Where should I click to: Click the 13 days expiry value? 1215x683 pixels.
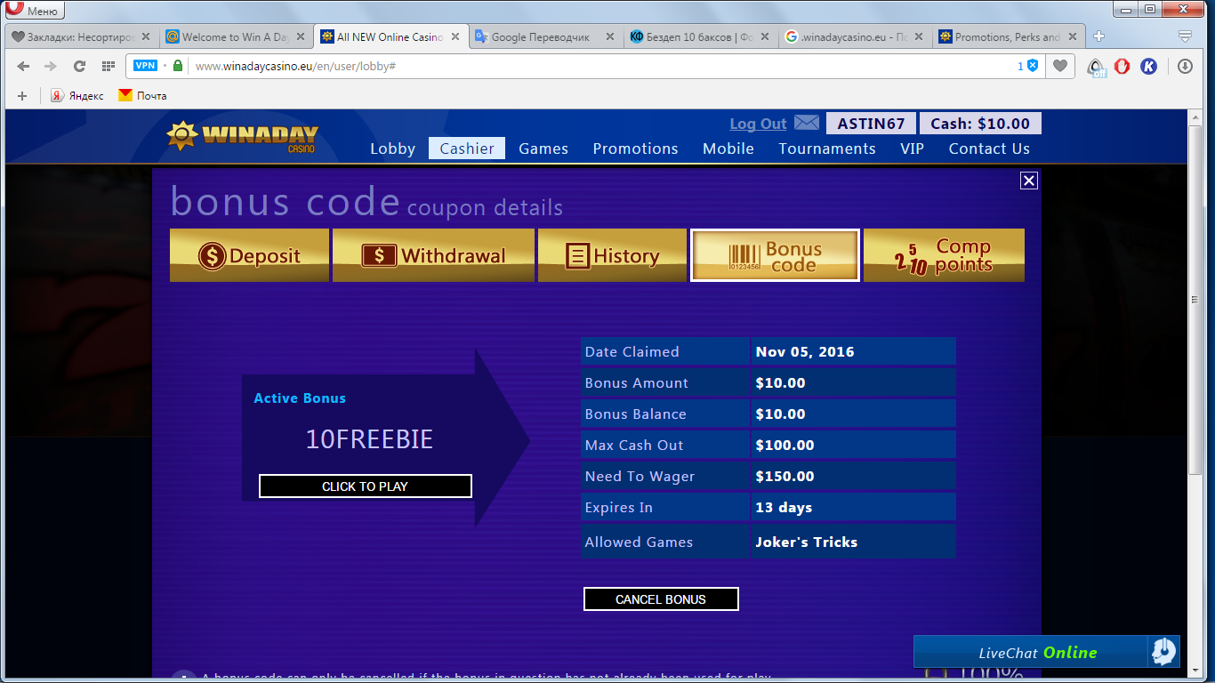(784, 507)
